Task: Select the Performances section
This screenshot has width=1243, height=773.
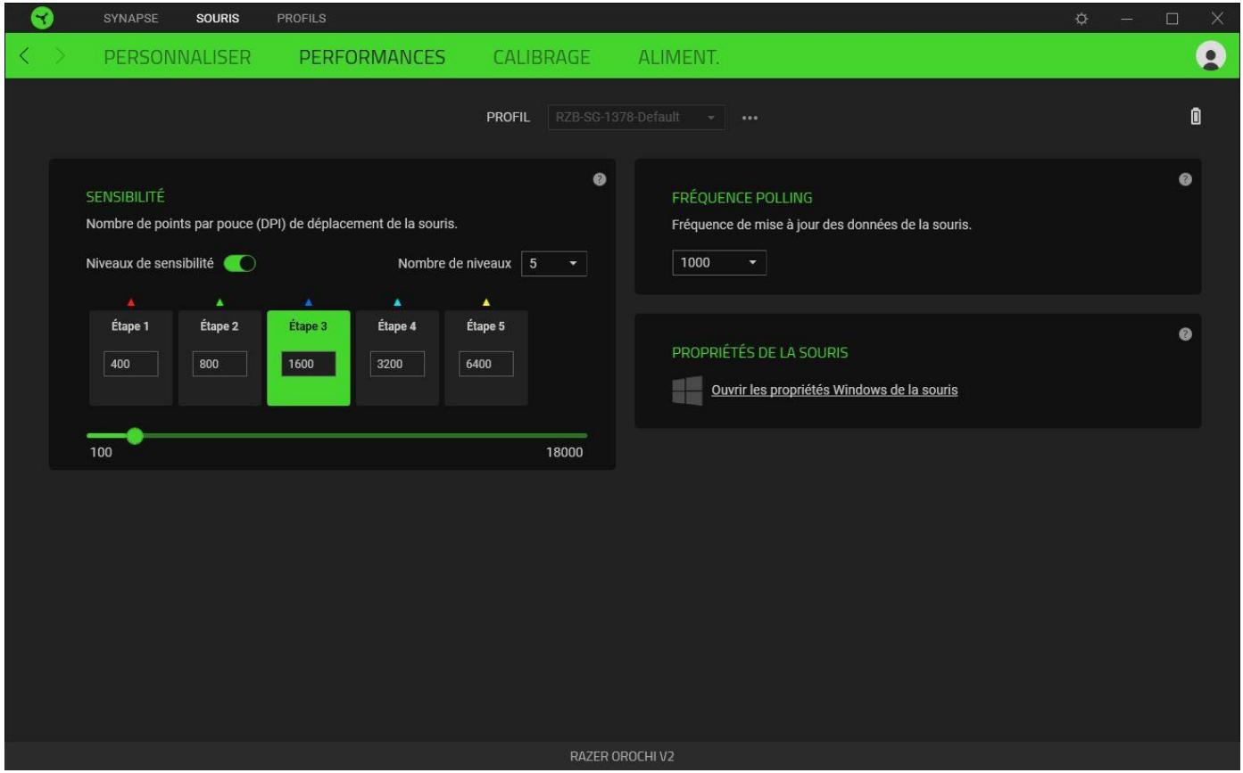Action: point(372,57)
